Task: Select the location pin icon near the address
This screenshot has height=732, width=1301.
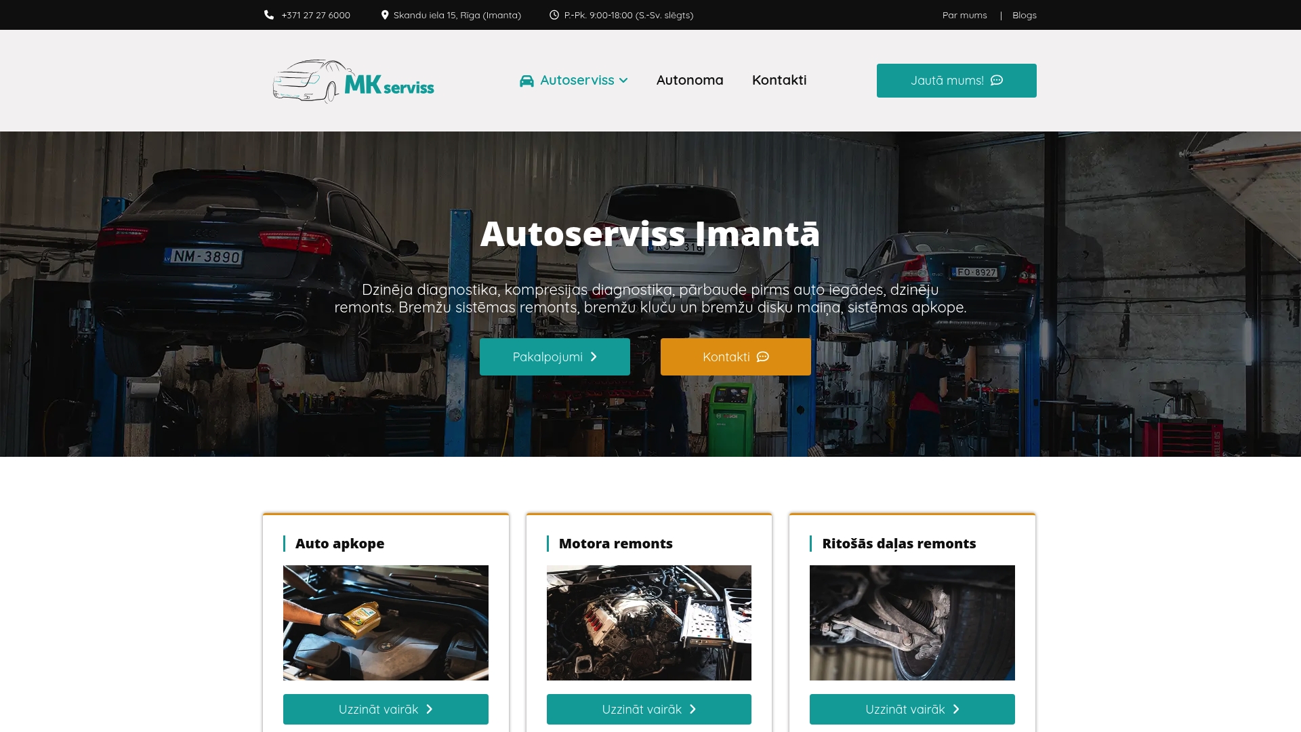Action: tap(385, 14)
